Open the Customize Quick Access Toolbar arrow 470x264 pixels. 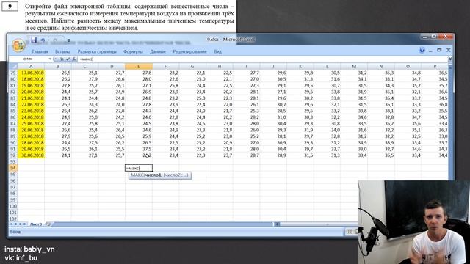click(68, 40)
